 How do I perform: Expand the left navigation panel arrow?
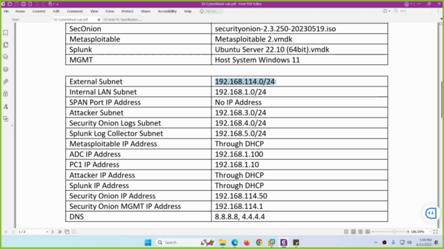click(12, 125)
